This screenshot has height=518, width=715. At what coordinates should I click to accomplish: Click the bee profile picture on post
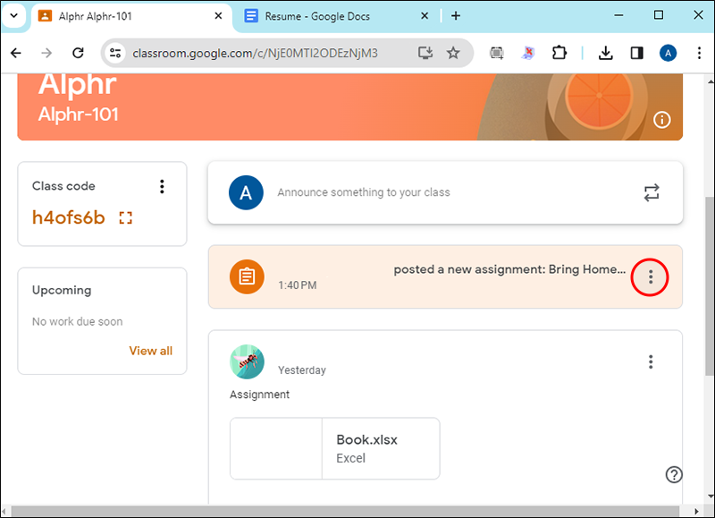coord(247,361)
